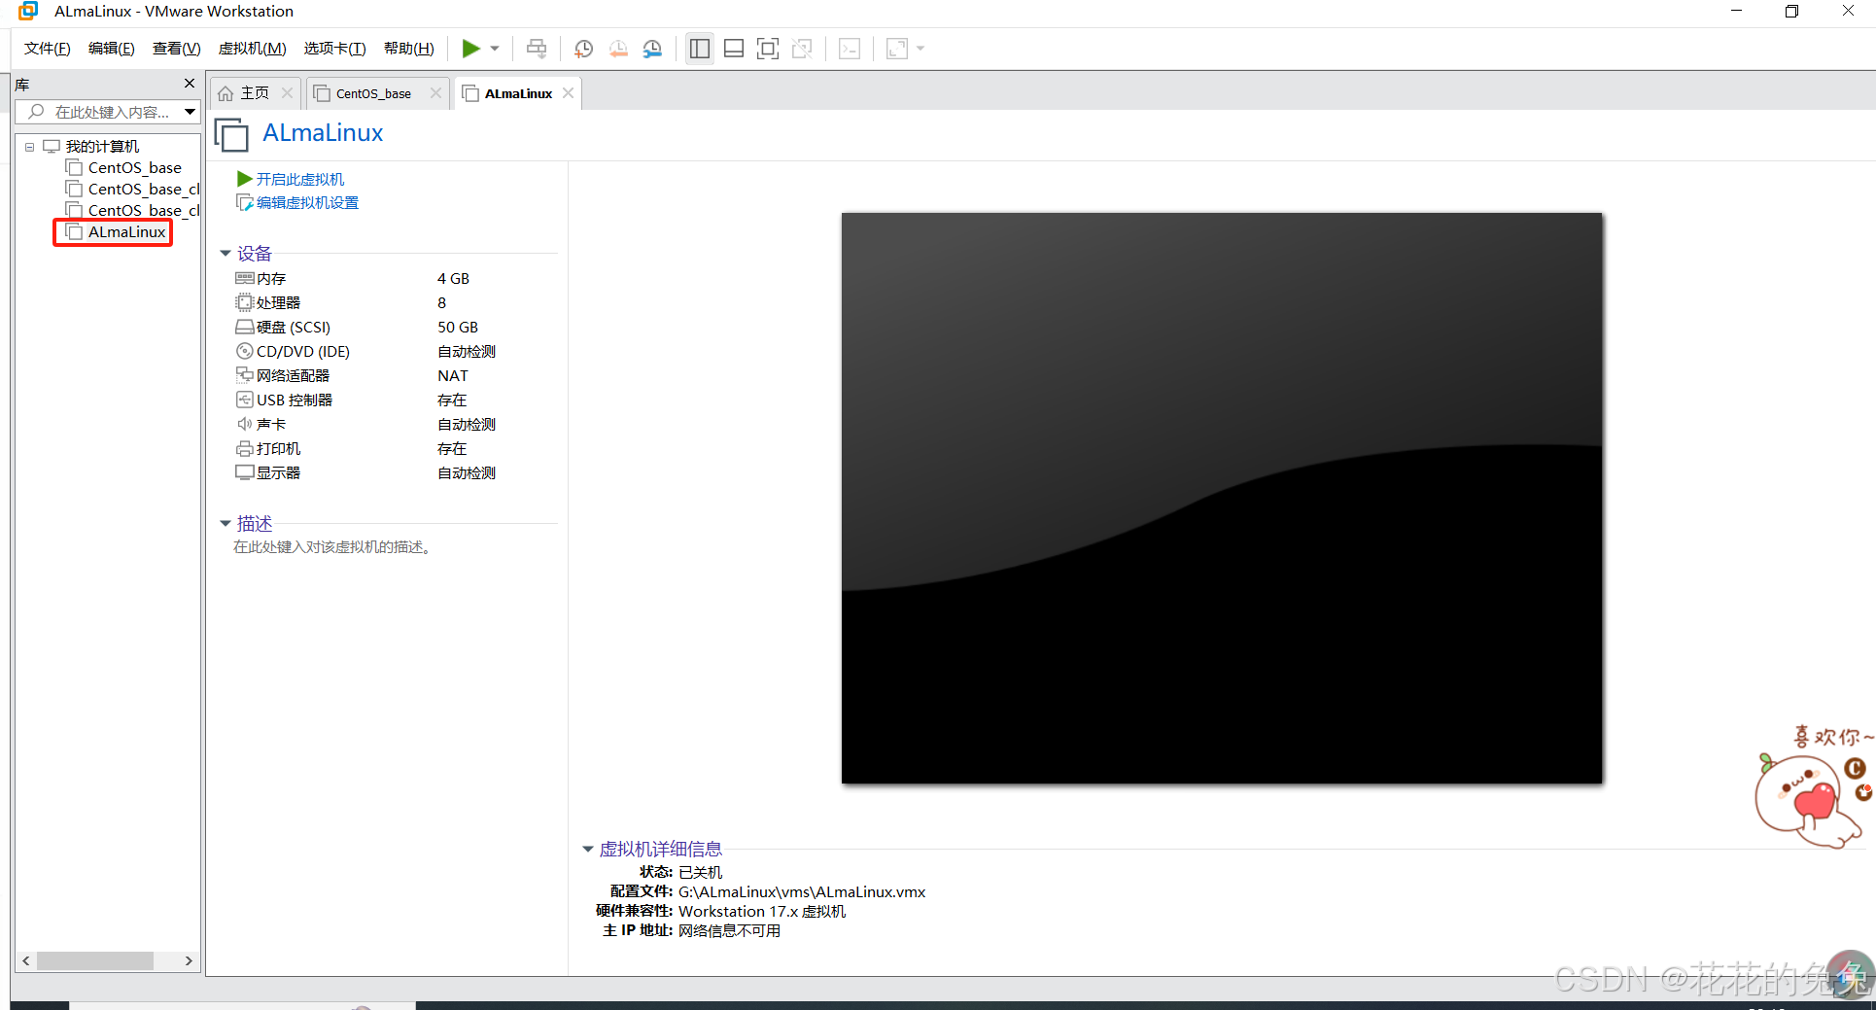Viewport: 1876px width, 1010px height.
Task: Click the virtual machine screen preview
Action: coord(1222,498)
